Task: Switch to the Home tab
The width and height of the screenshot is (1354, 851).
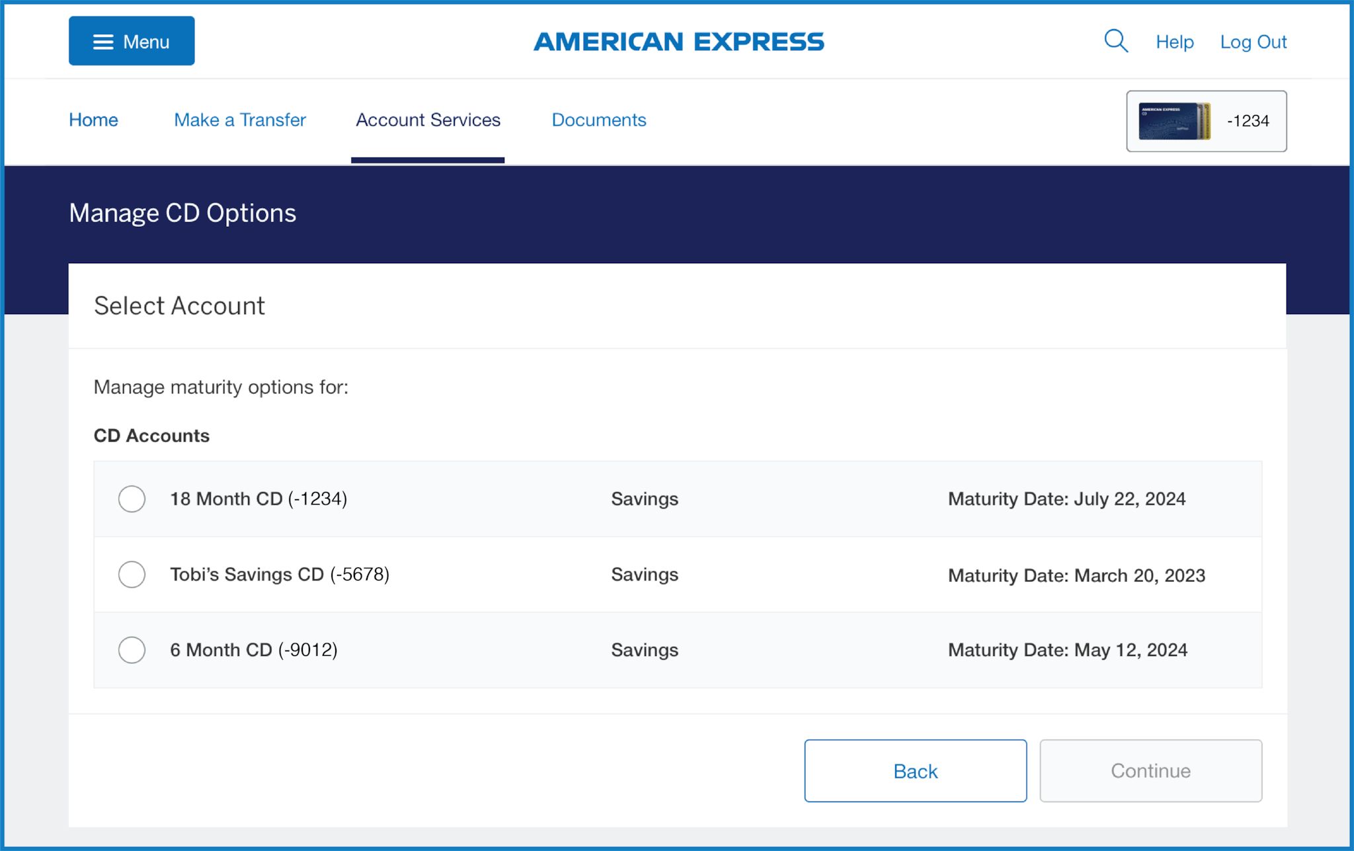Action: click(93, 120)
